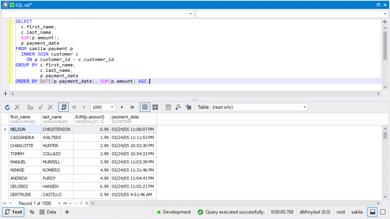Click the append record toolbar icon
The width and height of the screenshot is (390, 219).
click(x=30, y=107)
